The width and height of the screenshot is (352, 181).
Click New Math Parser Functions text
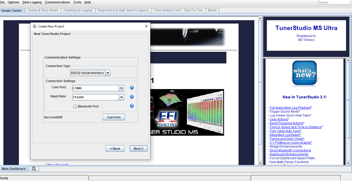pyautogui.click(x=289, y=162)
